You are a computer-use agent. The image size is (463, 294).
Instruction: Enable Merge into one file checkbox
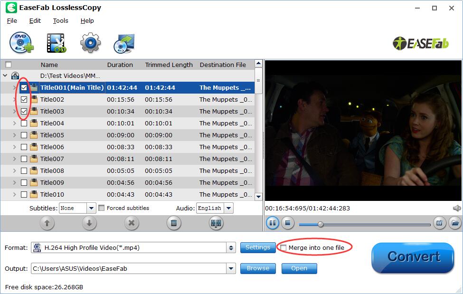coord(283,247)
